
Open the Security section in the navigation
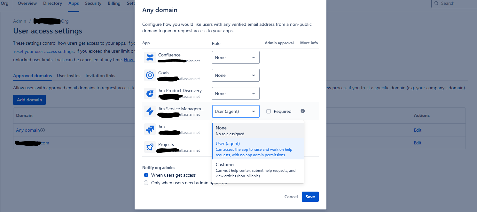(x=93, y=3)
